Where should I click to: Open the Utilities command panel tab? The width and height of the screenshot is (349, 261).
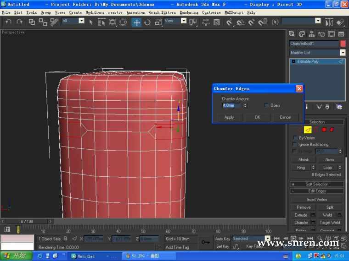click(341, 34)
